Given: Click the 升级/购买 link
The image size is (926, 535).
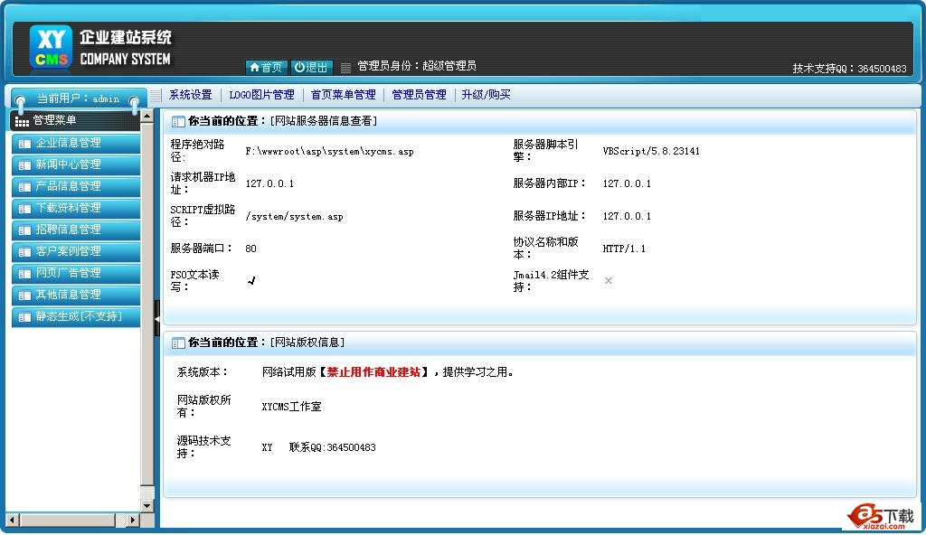Looking at the screenshot, I should point(486,95).
